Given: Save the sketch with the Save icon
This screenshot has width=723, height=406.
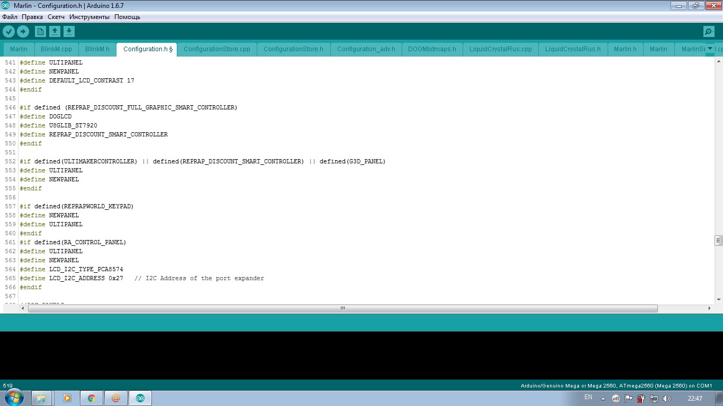Looking at the screenshot, I should coord(69,32).
